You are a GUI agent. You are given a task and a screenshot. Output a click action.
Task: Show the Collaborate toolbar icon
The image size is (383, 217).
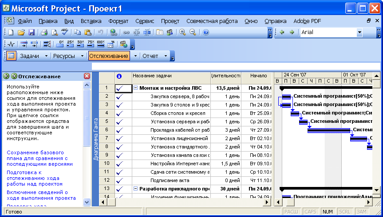pyautogui.click(x=123, y=44)
